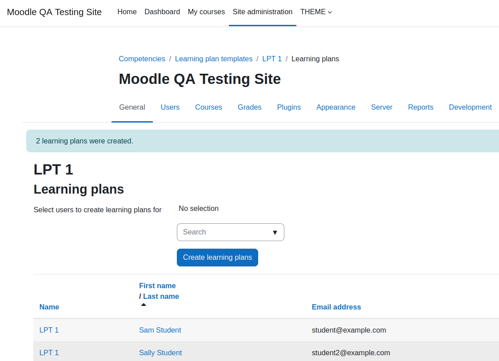Open the user search dropdown arrow
499x361 pixels.
click(275, 233)
